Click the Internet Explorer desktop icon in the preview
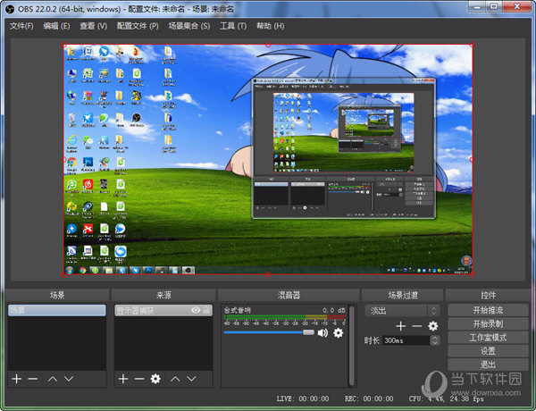This screenshot has width=536, height=411. [71, 140]
